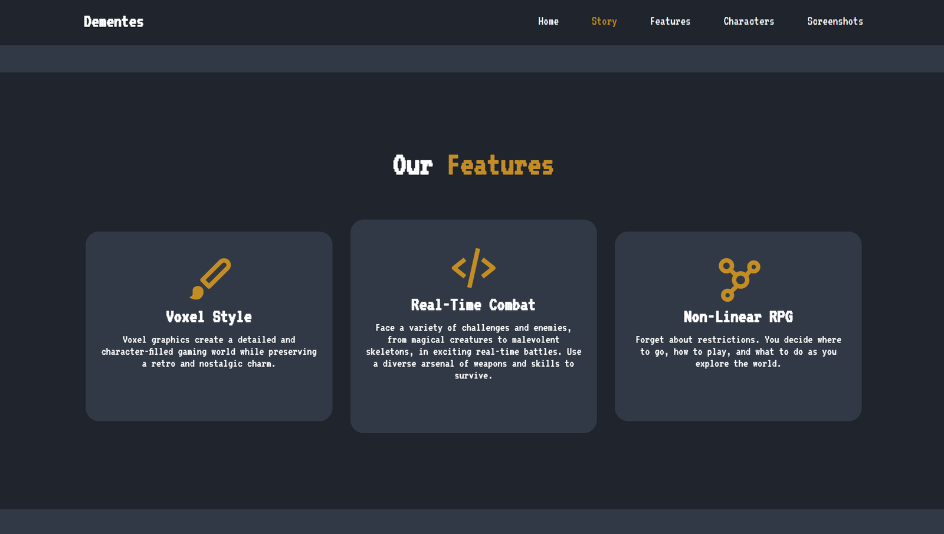
Task: Click the Dementes site logo
Action: [113, 22]
